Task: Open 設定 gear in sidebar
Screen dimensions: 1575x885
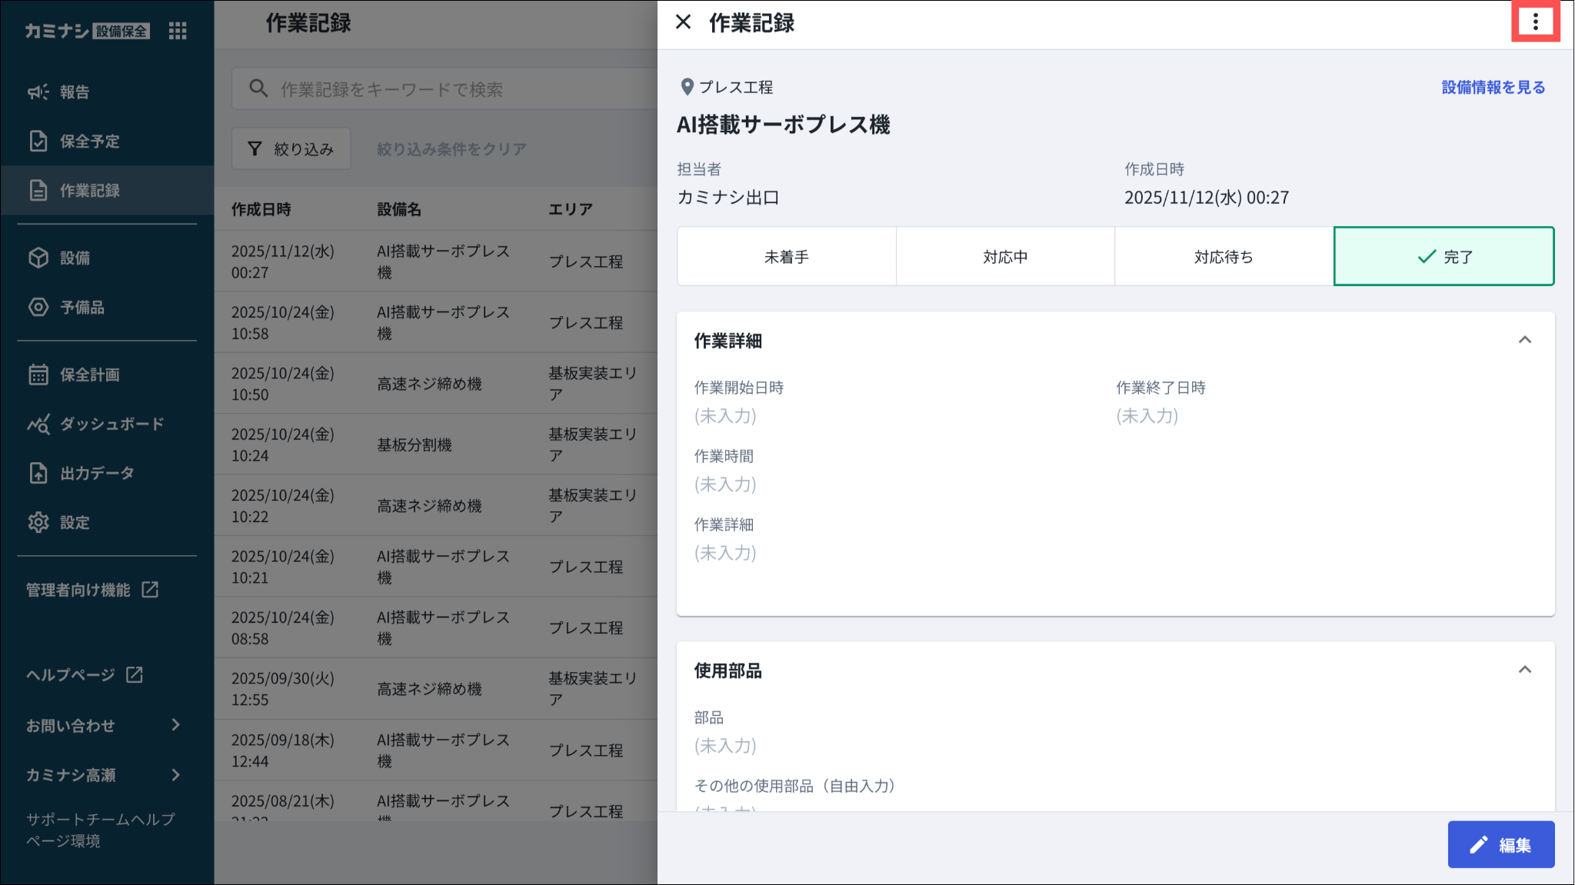Action: pos(38,523)
